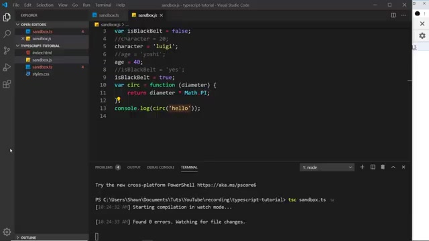Switch to the Output panel tab
This screenshot has width=429, height=241.
click(x=134, y=167)
